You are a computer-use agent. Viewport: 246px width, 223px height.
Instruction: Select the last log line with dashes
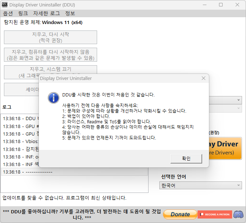(74, 172)
